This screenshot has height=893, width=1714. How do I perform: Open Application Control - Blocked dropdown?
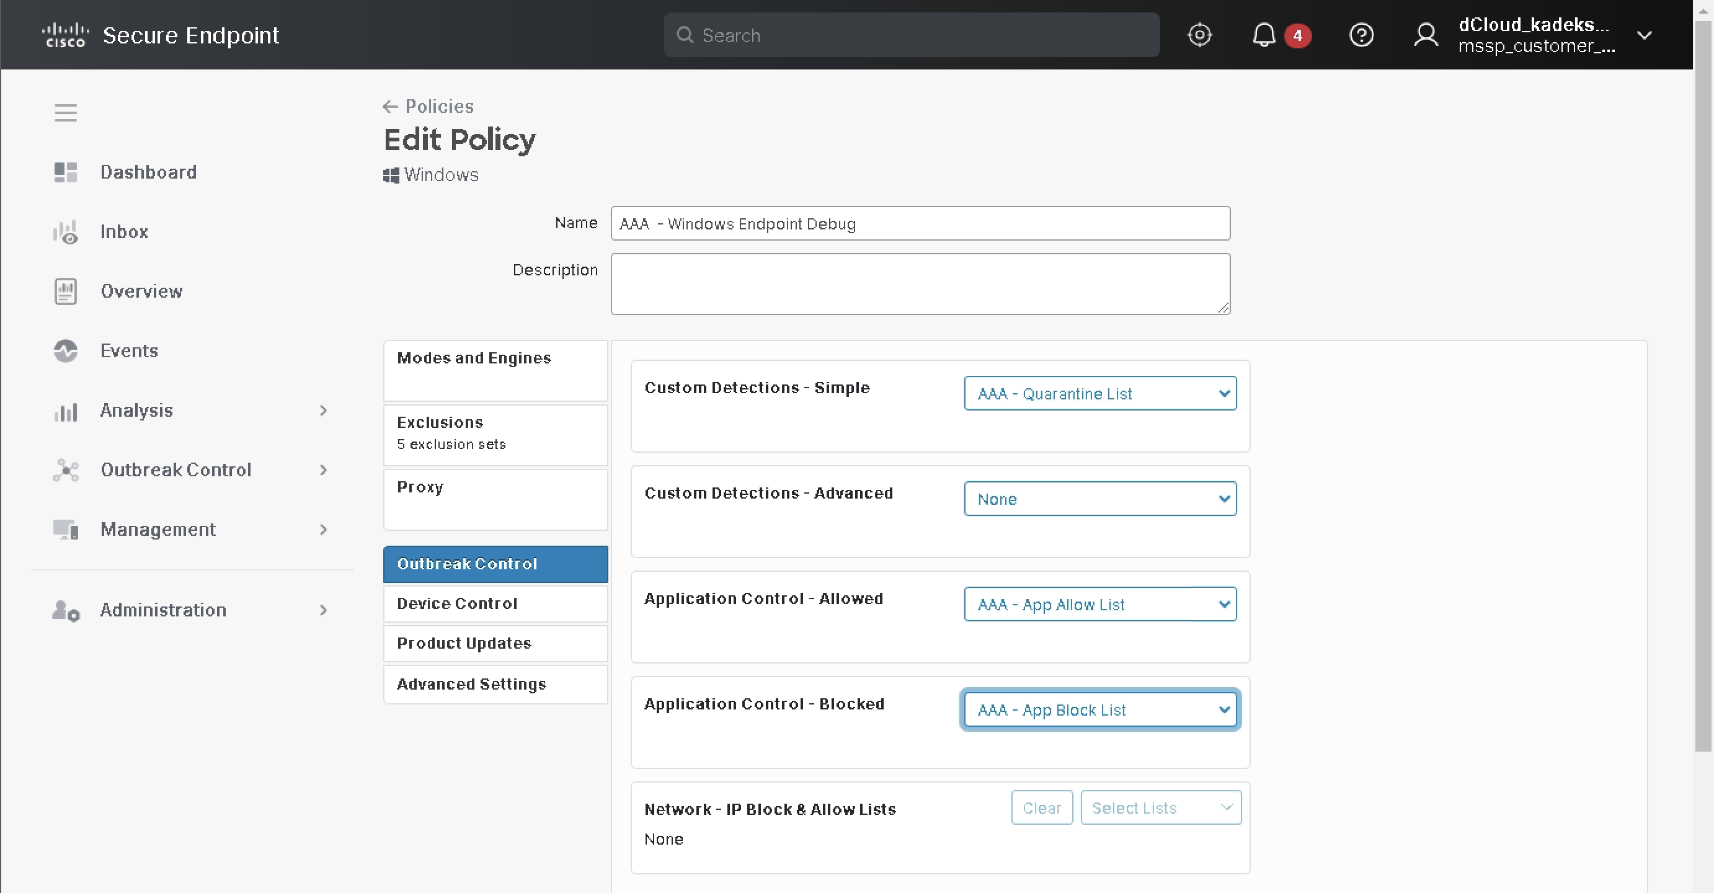(1099, 710)
